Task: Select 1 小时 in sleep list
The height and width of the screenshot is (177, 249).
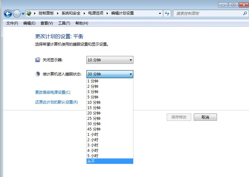Action: click(x=110, y=134)
